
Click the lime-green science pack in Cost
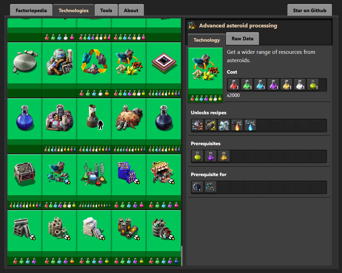[313, 85]
